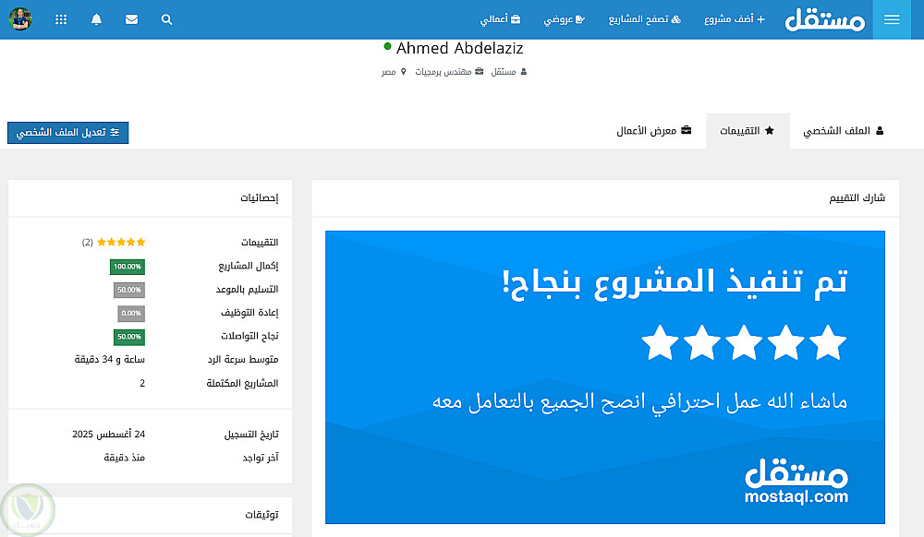Screen dimensions: 924x537
Task: Click the 0.00% rehire rate badge
Action: coord(131,314)
